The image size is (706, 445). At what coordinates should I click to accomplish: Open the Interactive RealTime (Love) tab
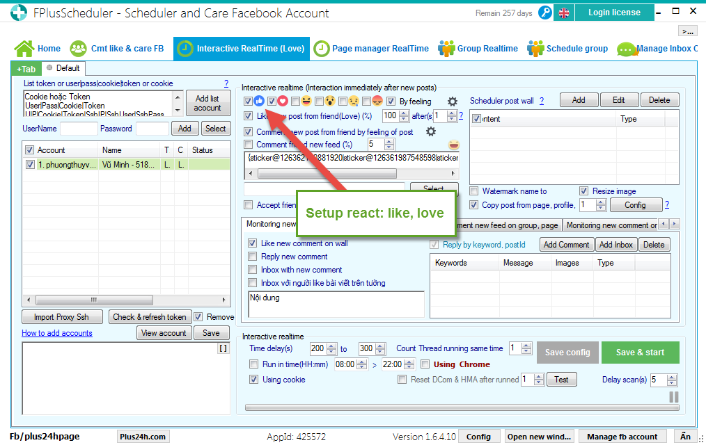point(242,49)
